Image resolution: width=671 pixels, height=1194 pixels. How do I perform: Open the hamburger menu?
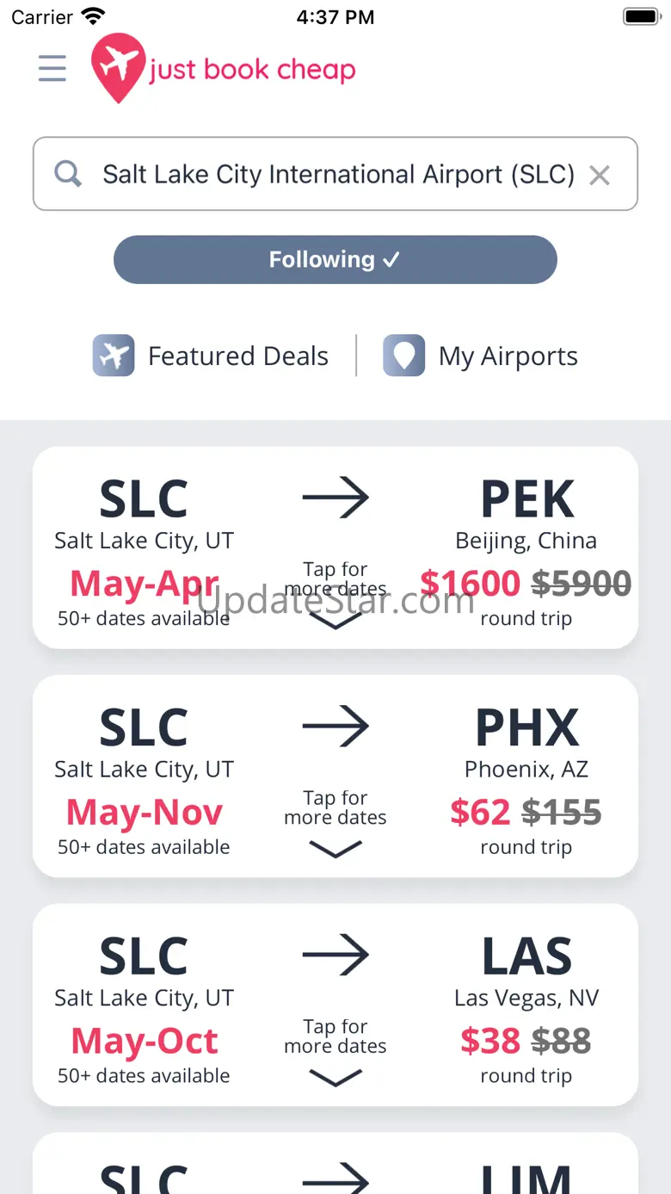coord(52,68)
